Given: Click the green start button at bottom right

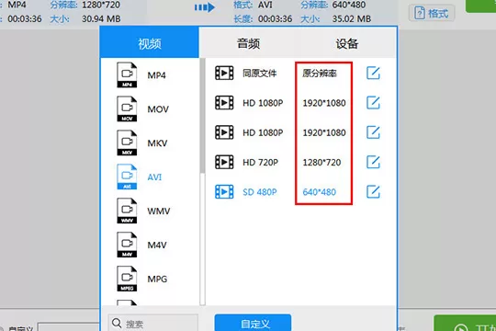Looking at the screenshot, I should click(x=465, y=324).
